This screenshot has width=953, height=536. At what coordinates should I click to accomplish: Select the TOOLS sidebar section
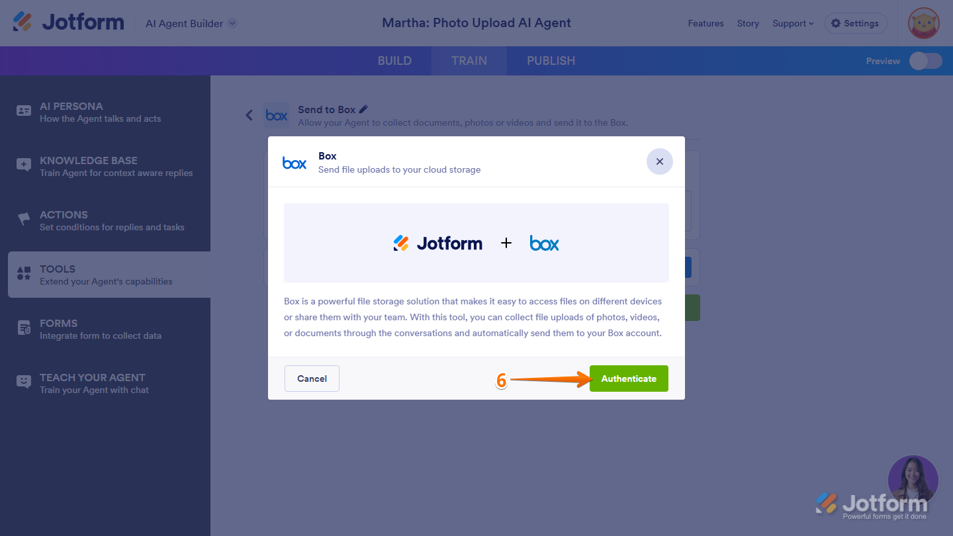109,275
